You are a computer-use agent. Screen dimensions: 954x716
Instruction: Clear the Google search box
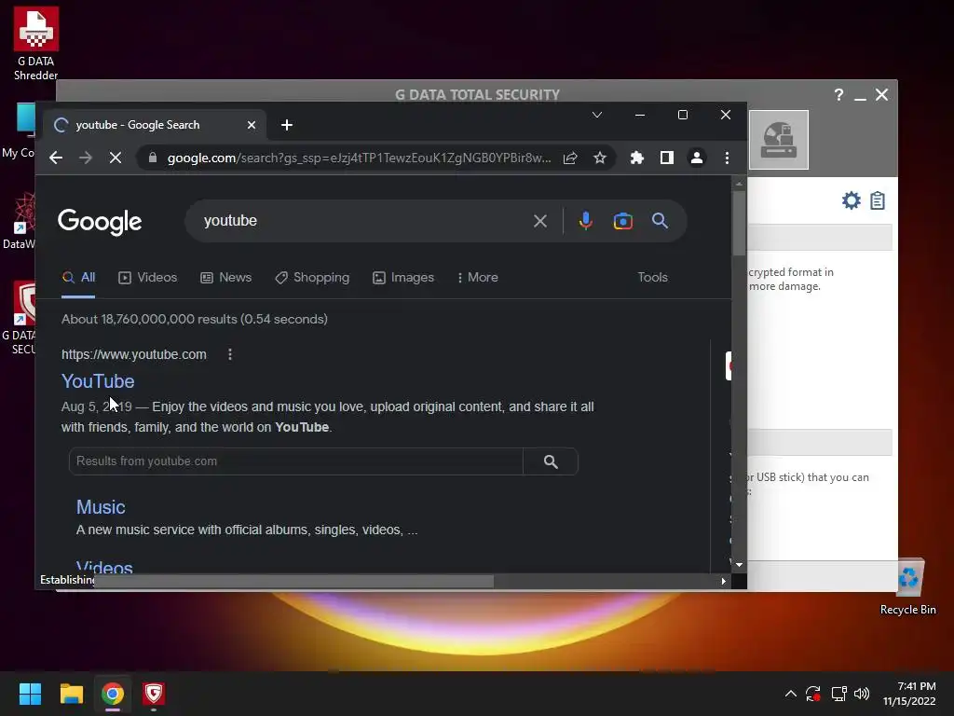tap(540, 221)
